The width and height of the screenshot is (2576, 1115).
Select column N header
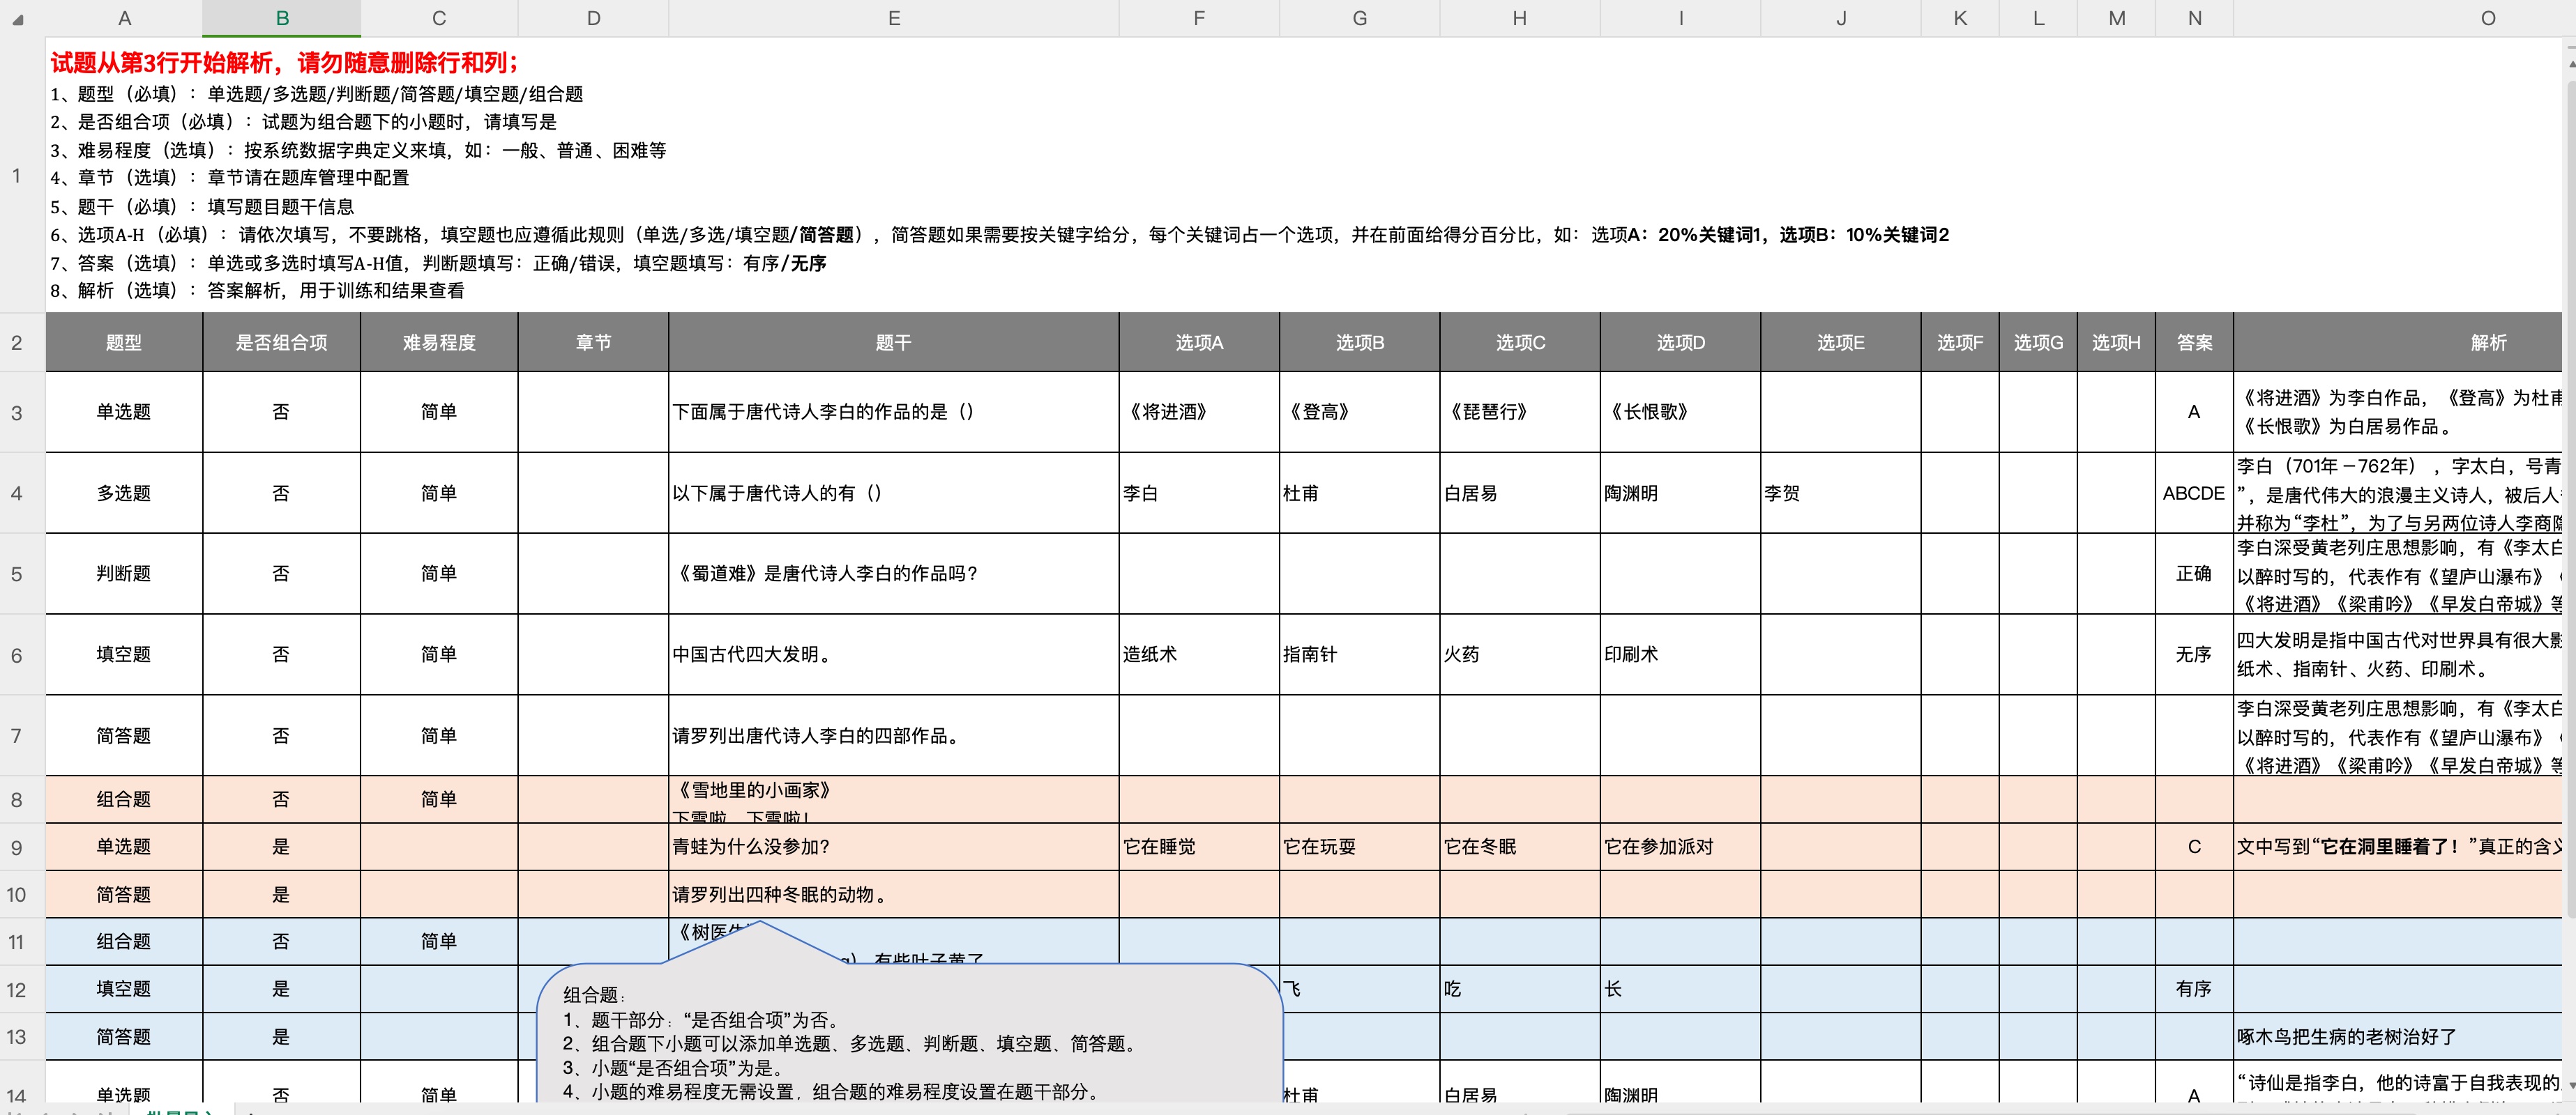click(x=2195, y=18)
